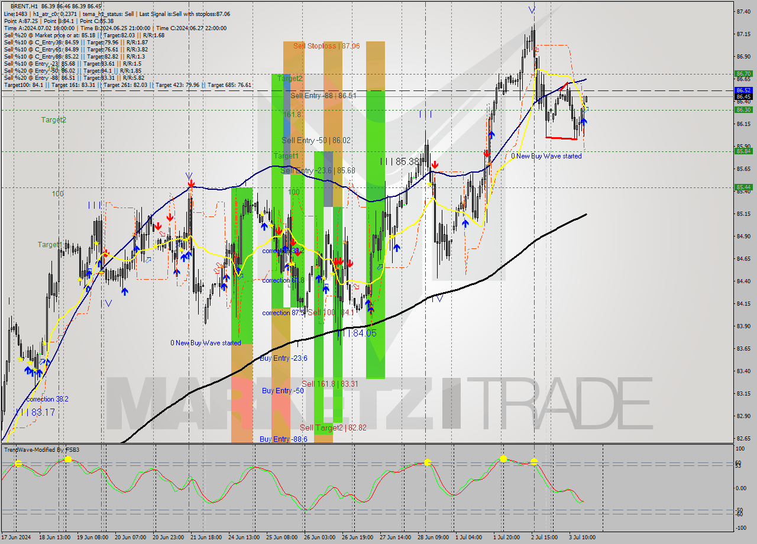
Task: Click the 'Sell 161.8 | 83.31' label
Action: point(330,384)
